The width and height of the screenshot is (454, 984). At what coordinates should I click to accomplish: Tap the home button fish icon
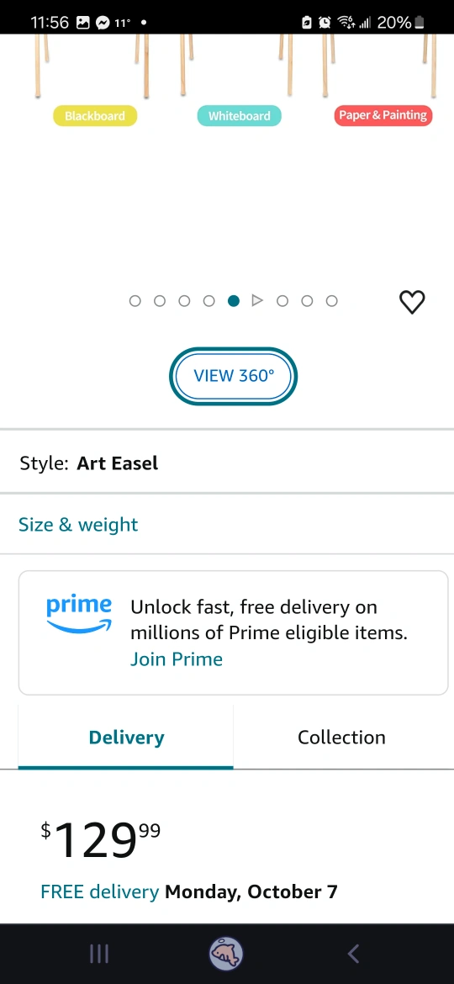(x=226, y=954)
